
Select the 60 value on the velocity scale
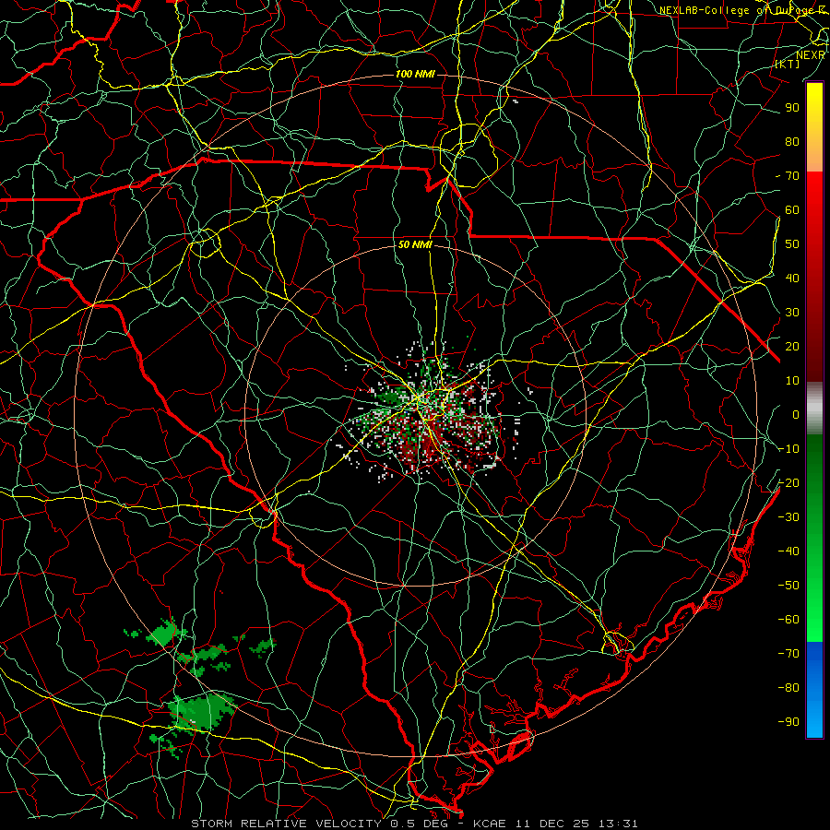(x=792, y=209)
